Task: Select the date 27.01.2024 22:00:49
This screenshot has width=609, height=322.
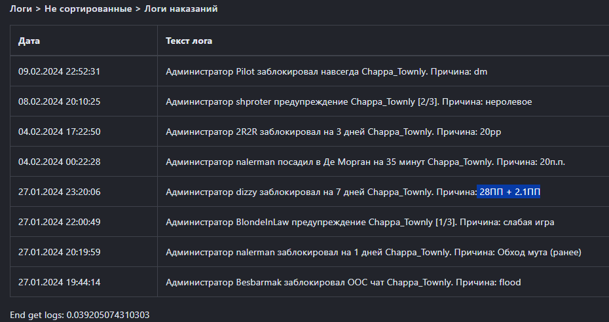Action: click(59, 222)
